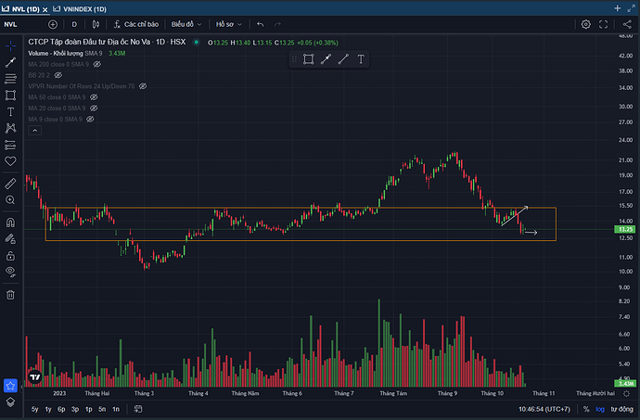Select the trend line drawing tool
The height and width of the screenshot is (420, 640).
pyautogui.click(x=10, y=61)
